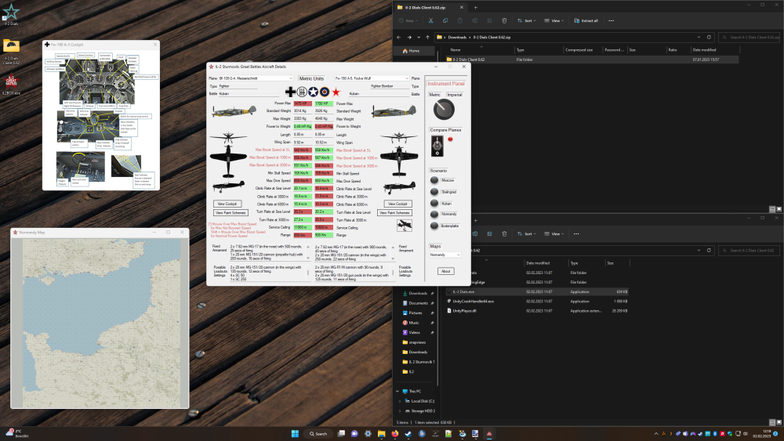Image resolution: width=784 pixels, height=441 pixels.
Task: Open the Windows Start menu
Action: 293,433
